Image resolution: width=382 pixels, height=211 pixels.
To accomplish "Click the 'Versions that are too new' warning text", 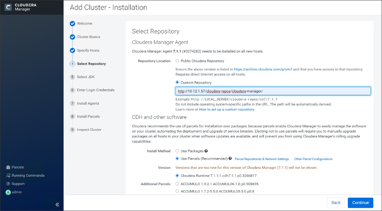I will (x=246, y=168).
